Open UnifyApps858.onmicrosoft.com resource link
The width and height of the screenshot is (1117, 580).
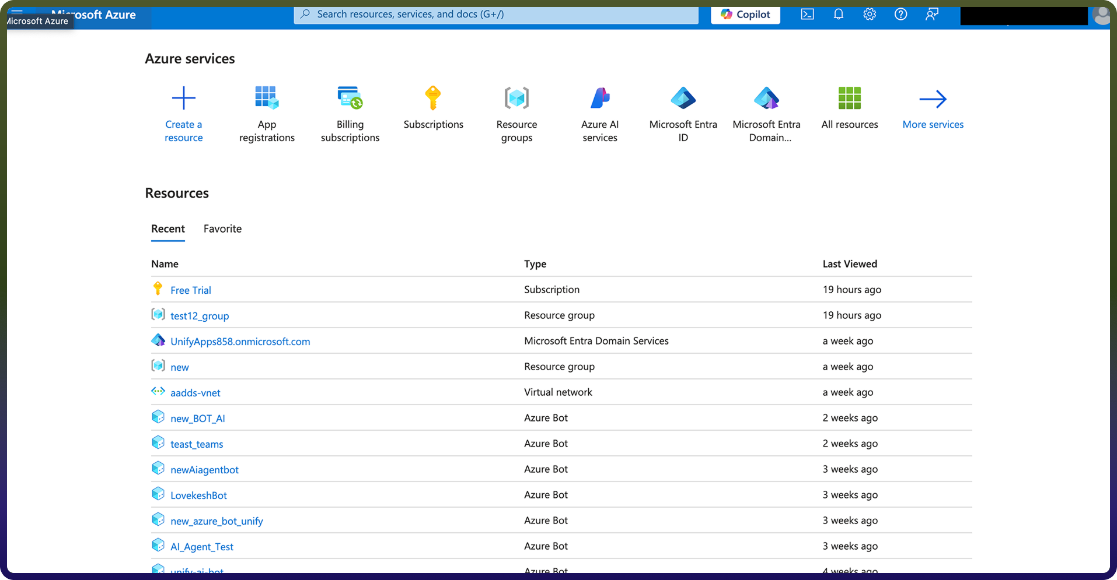[x=240, y=342]
